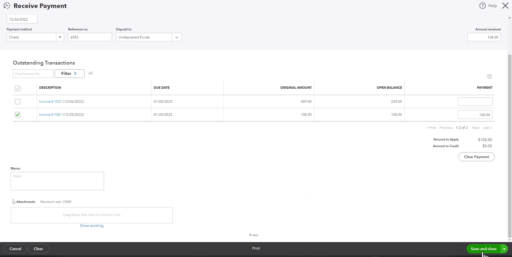This screenshot has height=257, width=512.
Task: Click the Amount received field
Action: pyautogui.click(x=484, y=37)
